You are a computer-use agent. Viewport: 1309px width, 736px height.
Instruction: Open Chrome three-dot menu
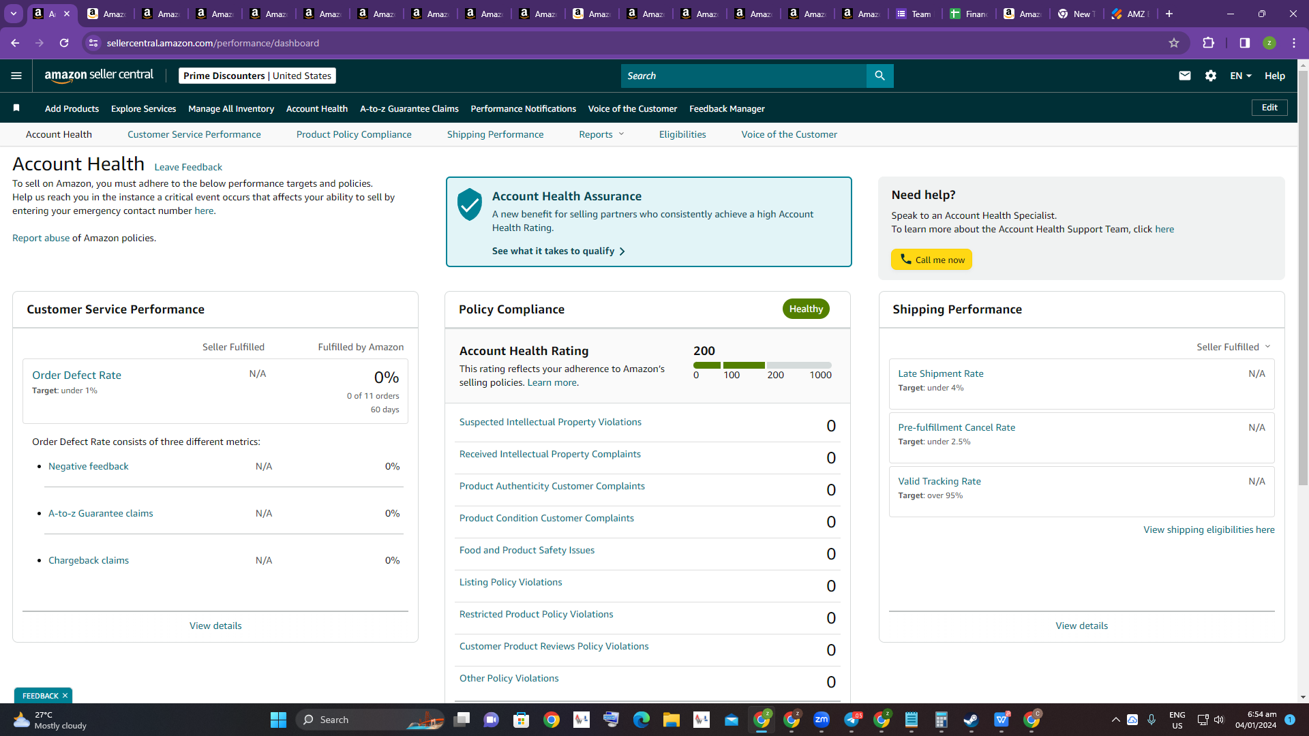pos(1294,43)
